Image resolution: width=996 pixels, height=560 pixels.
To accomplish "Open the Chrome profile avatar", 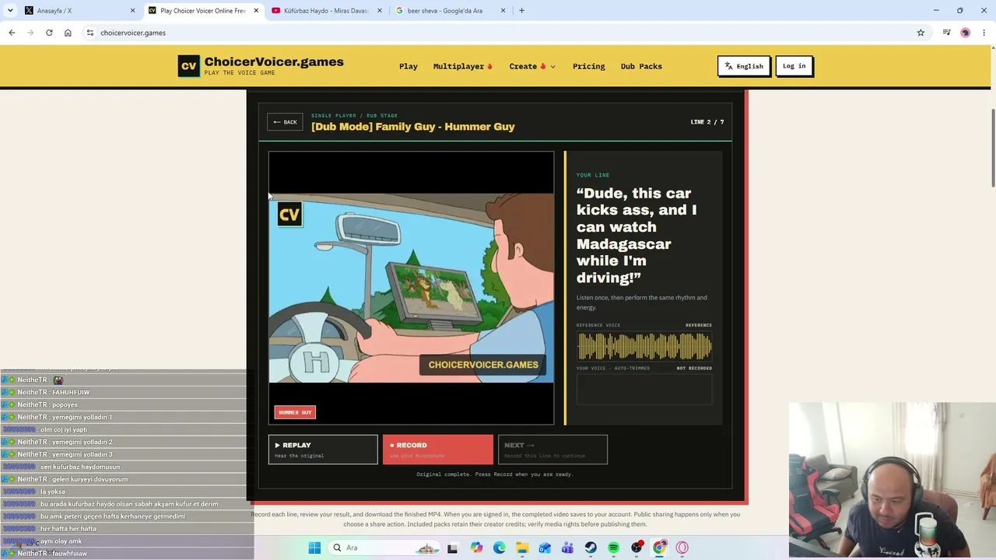I will pyautogui.click(x=966, y=33).
